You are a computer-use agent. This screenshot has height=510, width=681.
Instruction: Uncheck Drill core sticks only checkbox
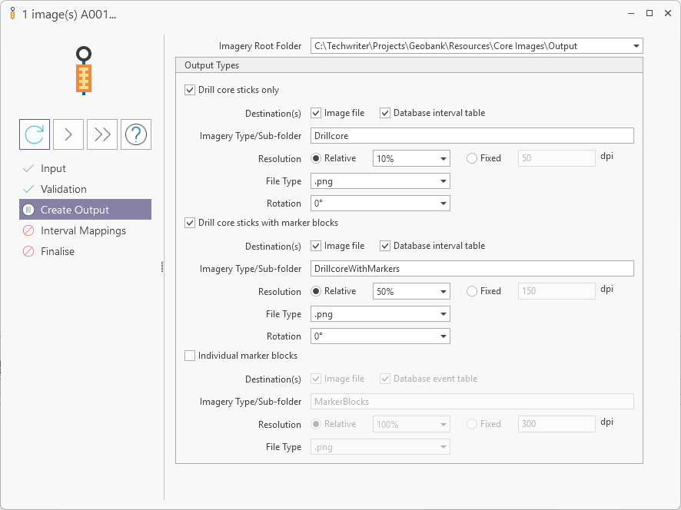pos(190,90)
